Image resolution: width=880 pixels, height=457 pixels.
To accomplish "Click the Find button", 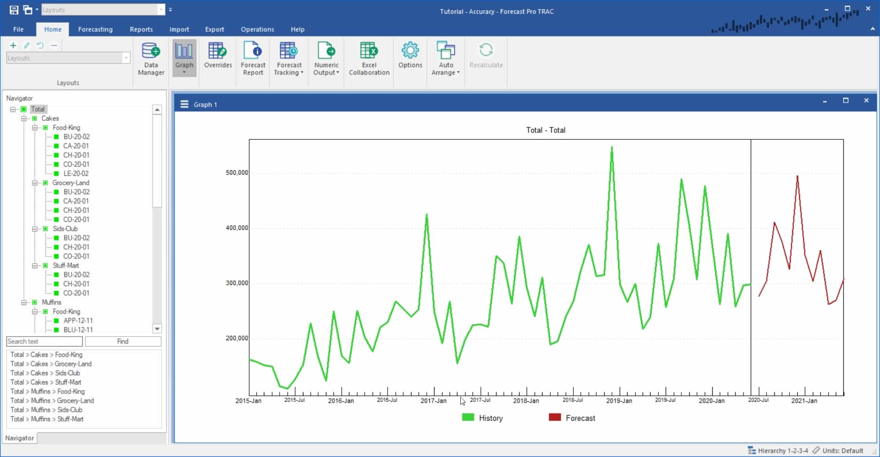I will (x=122, y=341).
